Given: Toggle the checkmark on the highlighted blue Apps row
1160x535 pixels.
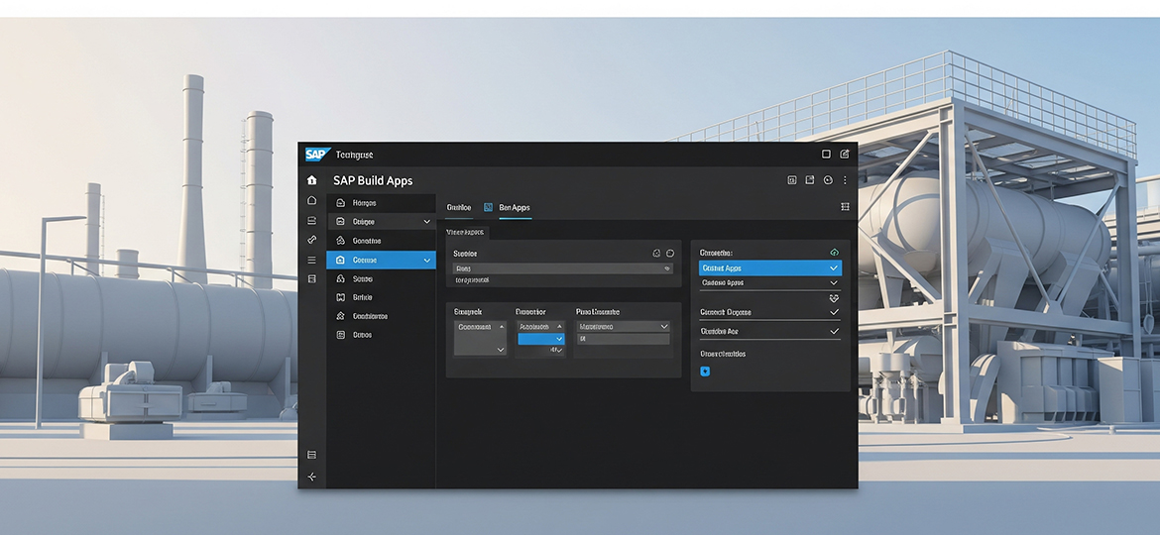Looking at the screenshot, I should 834,268.
